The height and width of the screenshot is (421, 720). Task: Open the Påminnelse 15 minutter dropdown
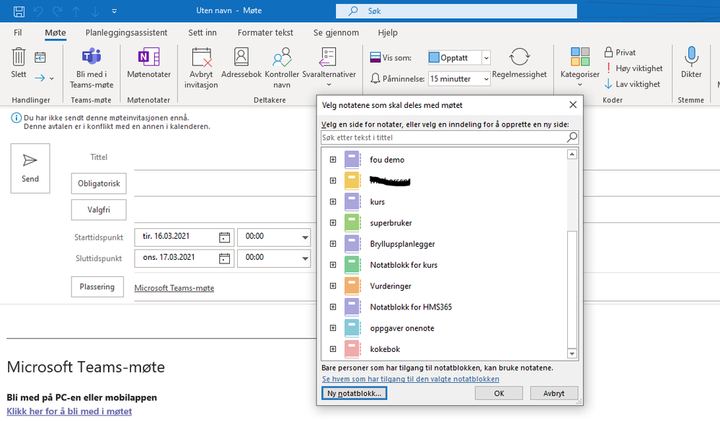(486, 79)
